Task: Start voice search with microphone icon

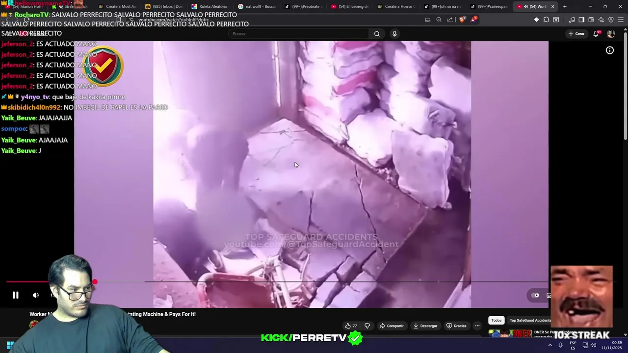Action: (394, 34)
